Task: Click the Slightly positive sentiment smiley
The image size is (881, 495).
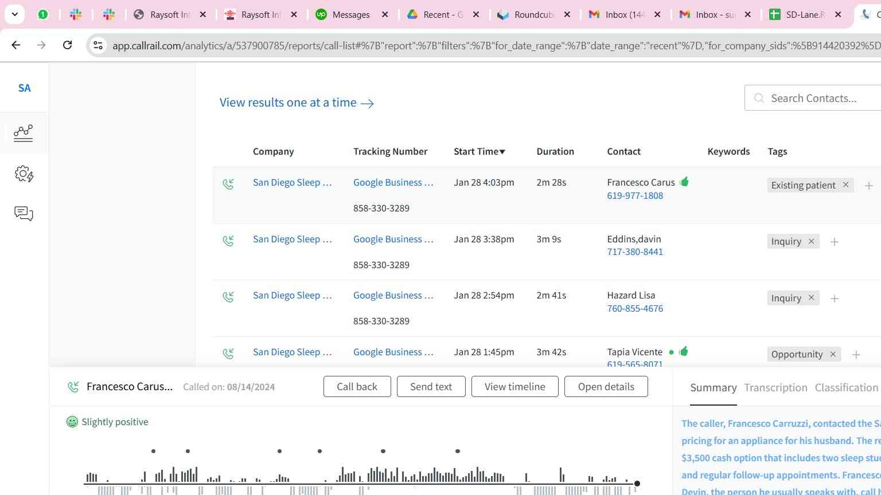Action: pyautogui.click(x=72, y=422)
